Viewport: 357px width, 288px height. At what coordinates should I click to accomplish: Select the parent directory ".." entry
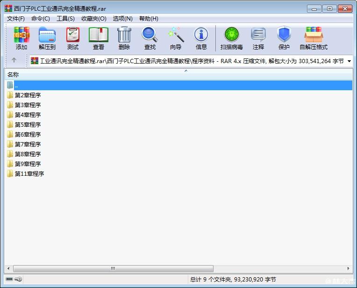(16, 86)
